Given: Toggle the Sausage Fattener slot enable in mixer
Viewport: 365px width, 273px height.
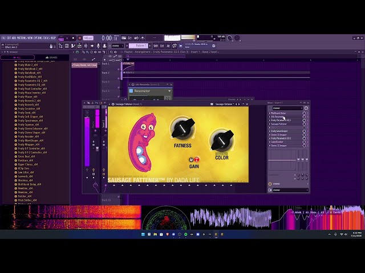Looking at the screenshot, I should (304, 124).
